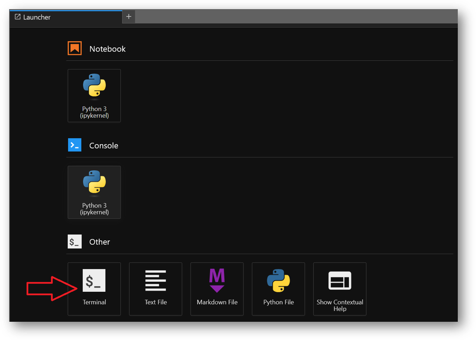Viewport: 476px width, 340px height.
Task: Launch a Python 3 ipykernel notebook
Action: click(94, 96)
